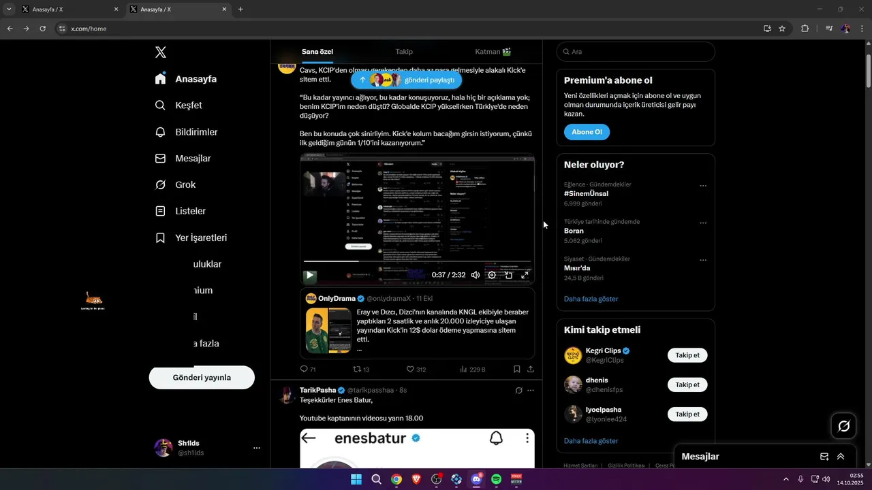Reply to the post with 71 comments
Image resolution: width=872 pixels, height=490 pixels.
(308, 370)
